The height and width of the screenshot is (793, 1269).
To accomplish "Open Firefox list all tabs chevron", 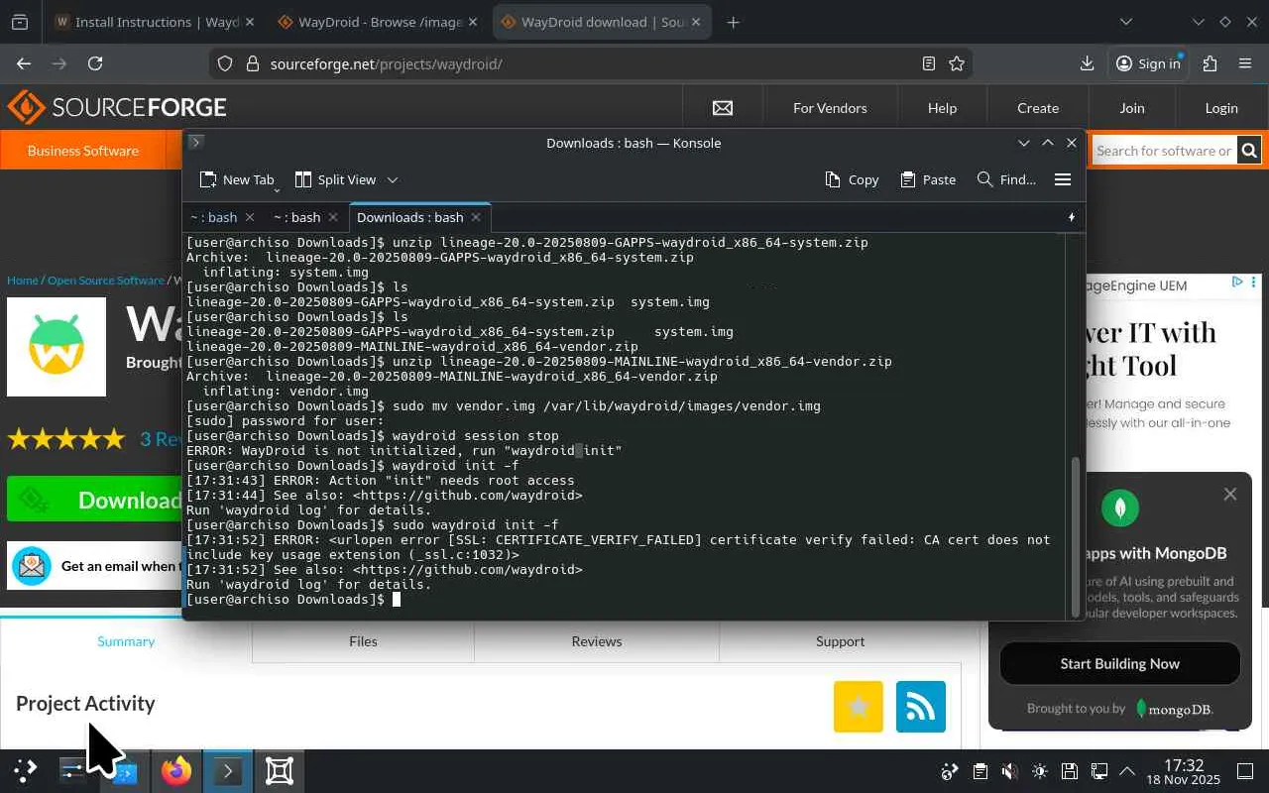I will tap(1126, 22).
